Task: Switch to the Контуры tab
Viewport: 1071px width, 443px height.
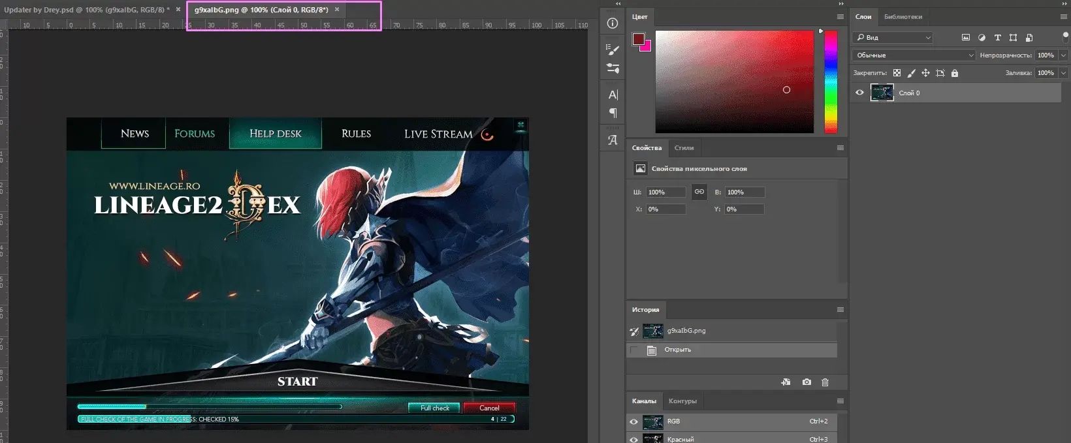Action: 682,401
